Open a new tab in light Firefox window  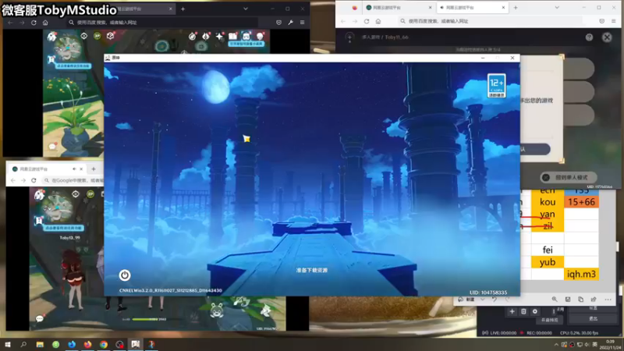pyautogui.click(x=516, y=8)
